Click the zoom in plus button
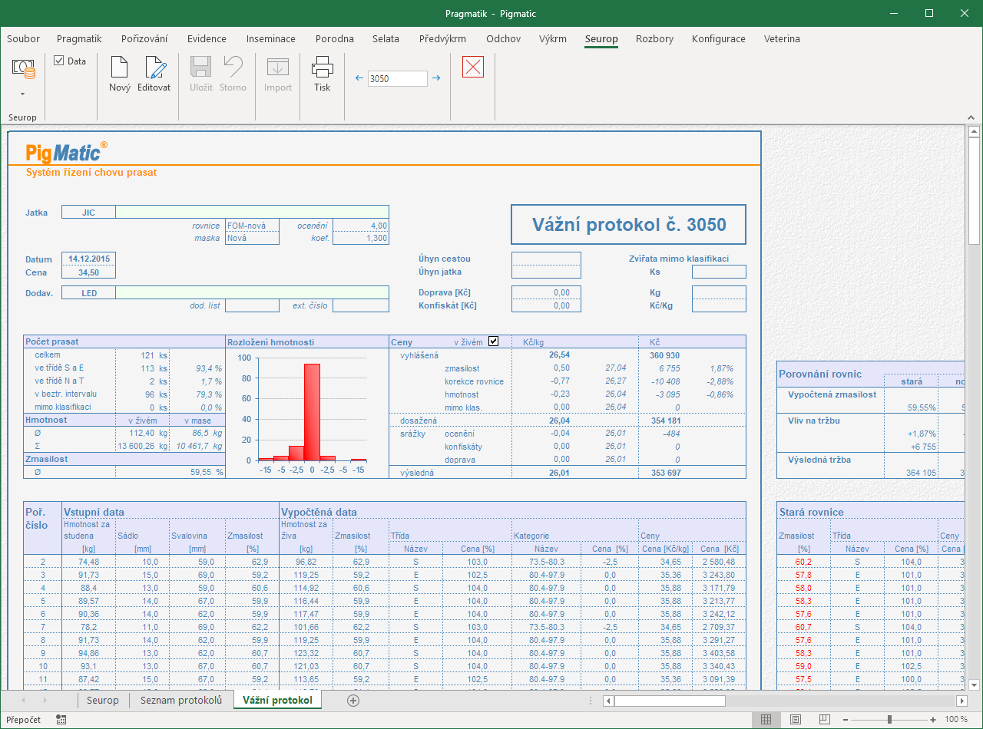The width and height of the screenshot is (983, 729). pos(932,719)
